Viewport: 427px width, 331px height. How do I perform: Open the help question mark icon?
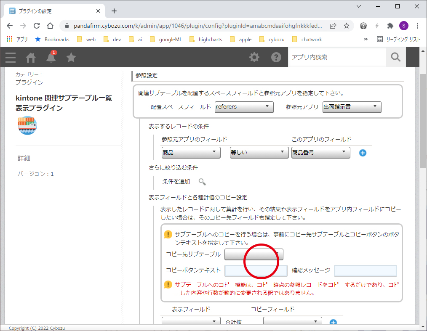coord(276,57)
